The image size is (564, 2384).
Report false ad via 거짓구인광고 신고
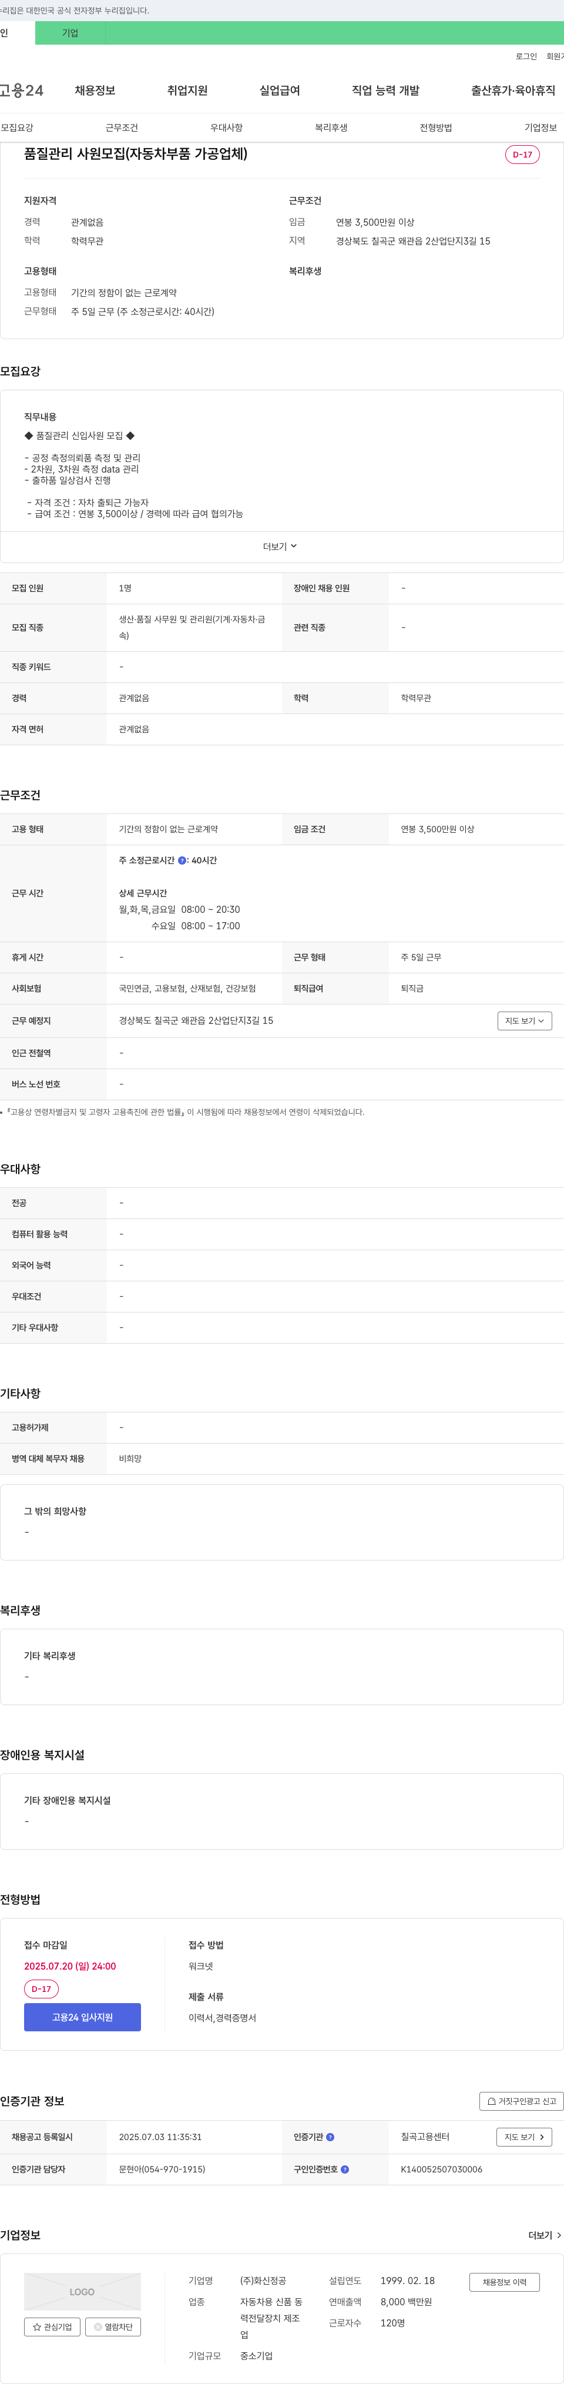522,2101
